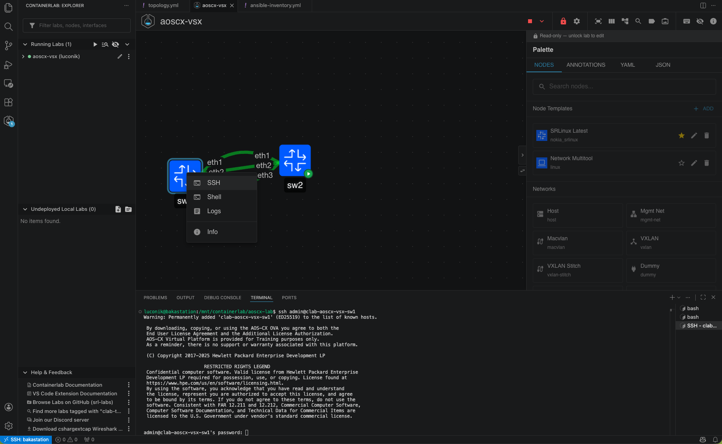This screenshot has height=444, width=722.
Task: Open the new terminal launch profile dropdown
Action: pos(679,298)
